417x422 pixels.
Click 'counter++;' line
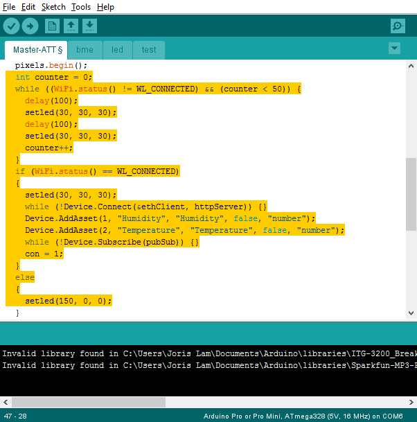[49, 148]
